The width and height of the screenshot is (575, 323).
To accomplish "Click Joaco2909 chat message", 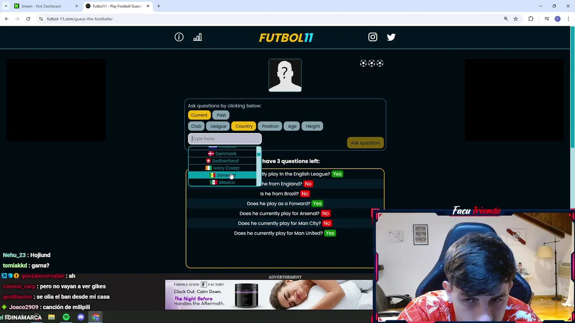I will click(47, 307).
